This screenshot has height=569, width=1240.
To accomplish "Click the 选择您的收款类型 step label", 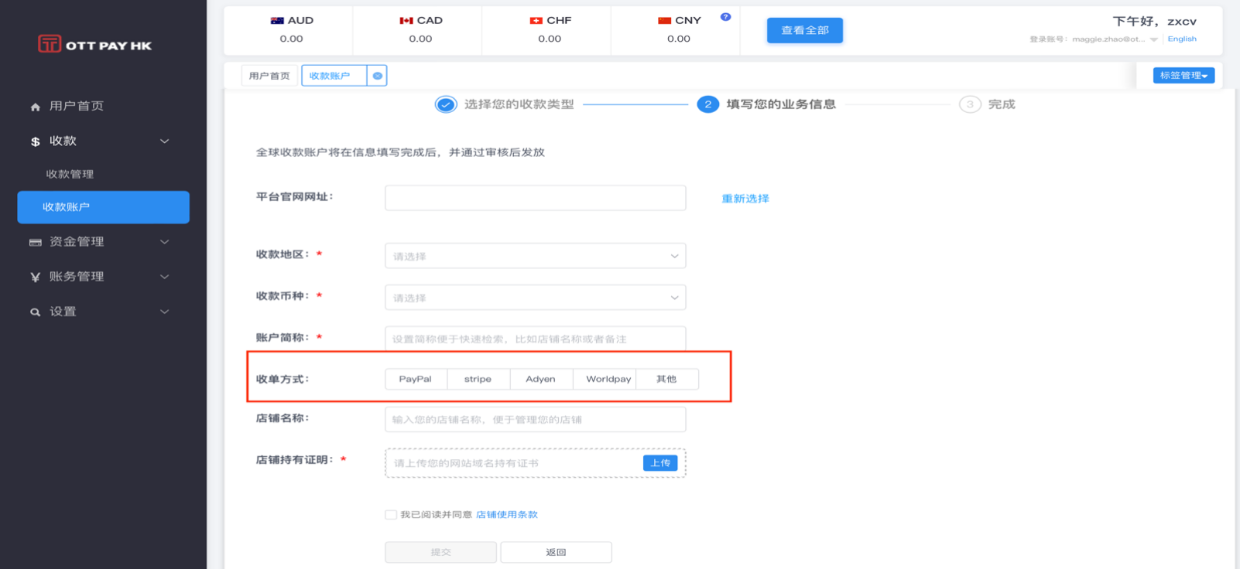I will tap(519, 104).
